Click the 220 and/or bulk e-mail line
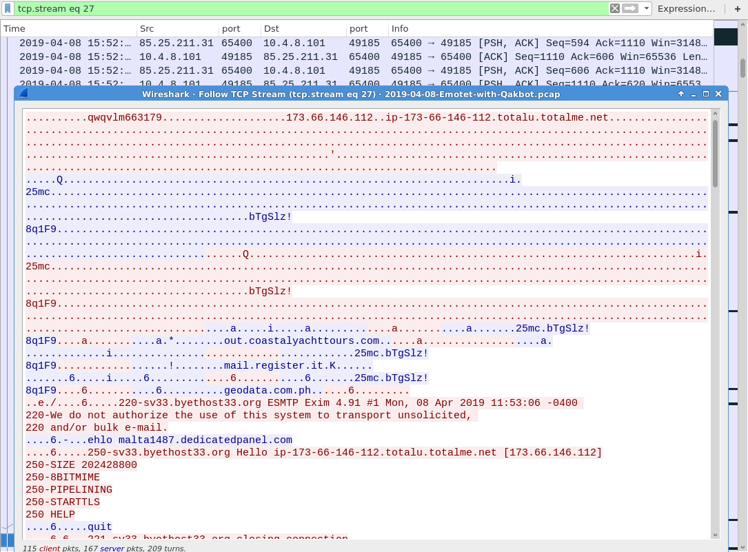 point(97,427)
